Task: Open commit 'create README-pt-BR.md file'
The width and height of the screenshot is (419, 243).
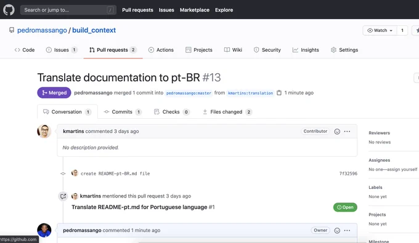Action: point(115,173)
